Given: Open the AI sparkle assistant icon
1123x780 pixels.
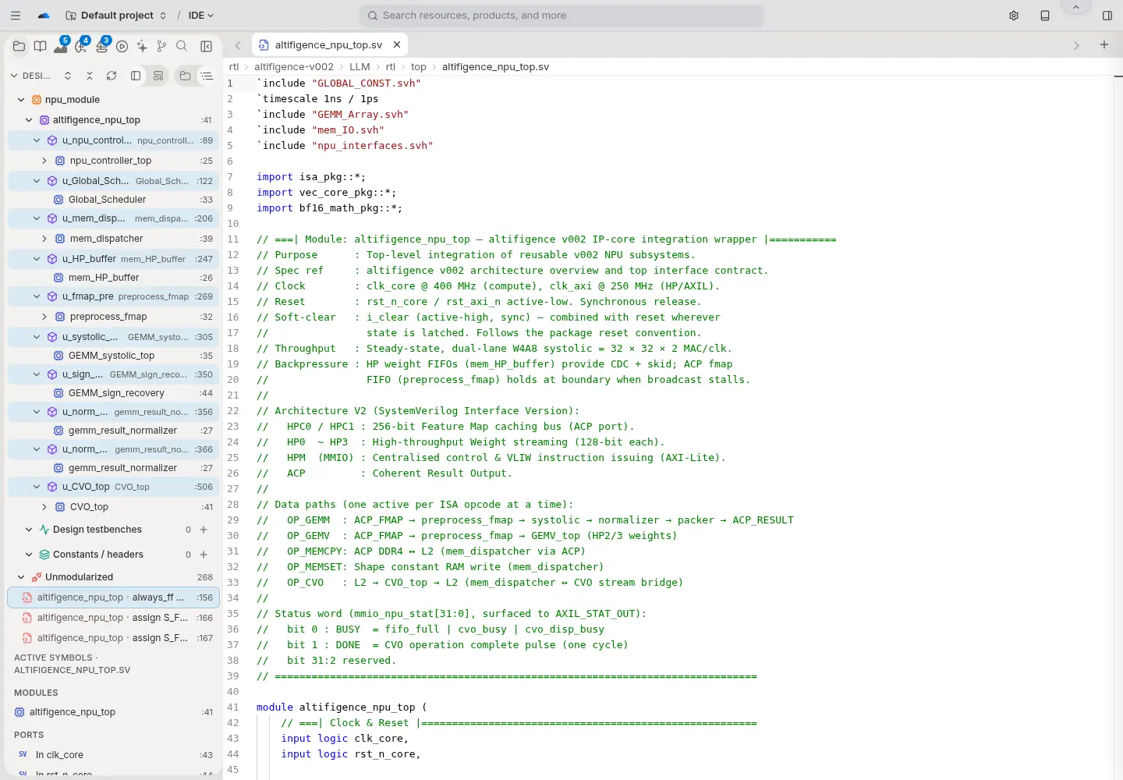Looking at the screenshot, I should (x=142, y=46).
